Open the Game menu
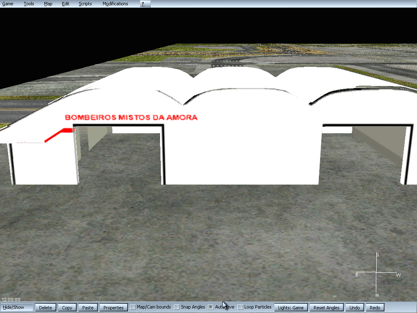The height and width of the screenshot is (313, 417). (8, 4)
